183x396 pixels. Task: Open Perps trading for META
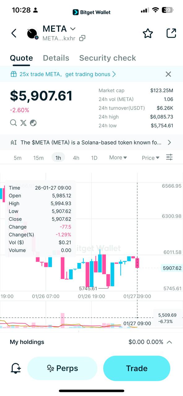coord(62,368)
